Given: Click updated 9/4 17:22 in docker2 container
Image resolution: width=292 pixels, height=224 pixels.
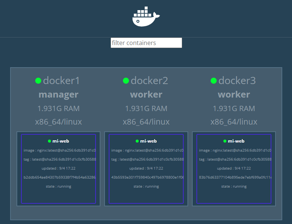Looking at the screenshot, I should (x=146, y=168).
